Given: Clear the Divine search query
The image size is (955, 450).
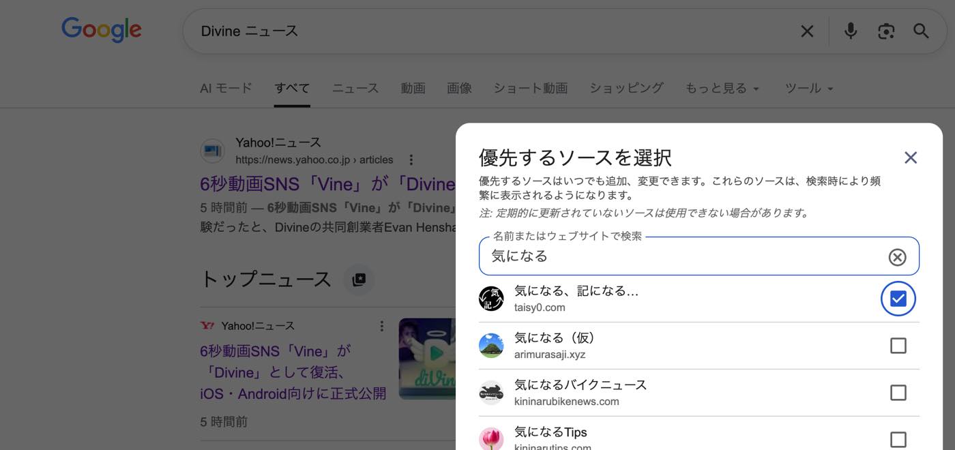Looking at the screenshot, I should pos(807,31).
